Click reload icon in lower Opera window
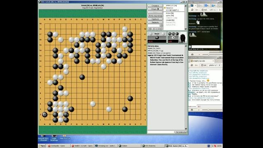The width and height of the screenshot is (263, 148). [192, 65]
